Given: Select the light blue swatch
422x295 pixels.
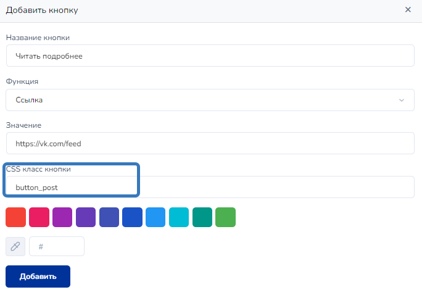Looking at the screenshot, I should pyautogui.click(x=155, y=217).
